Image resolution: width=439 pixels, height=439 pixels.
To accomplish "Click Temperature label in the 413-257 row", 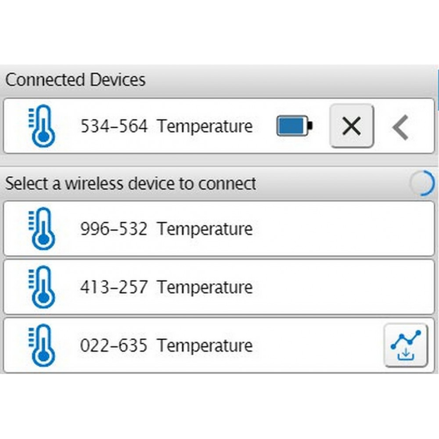I will pos(205,287).
